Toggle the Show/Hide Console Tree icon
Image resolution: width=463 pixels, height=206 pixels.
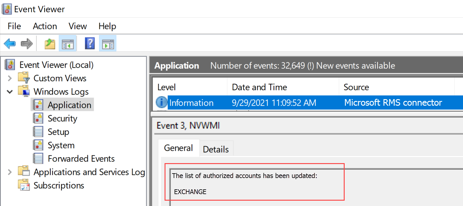(67, 44)
